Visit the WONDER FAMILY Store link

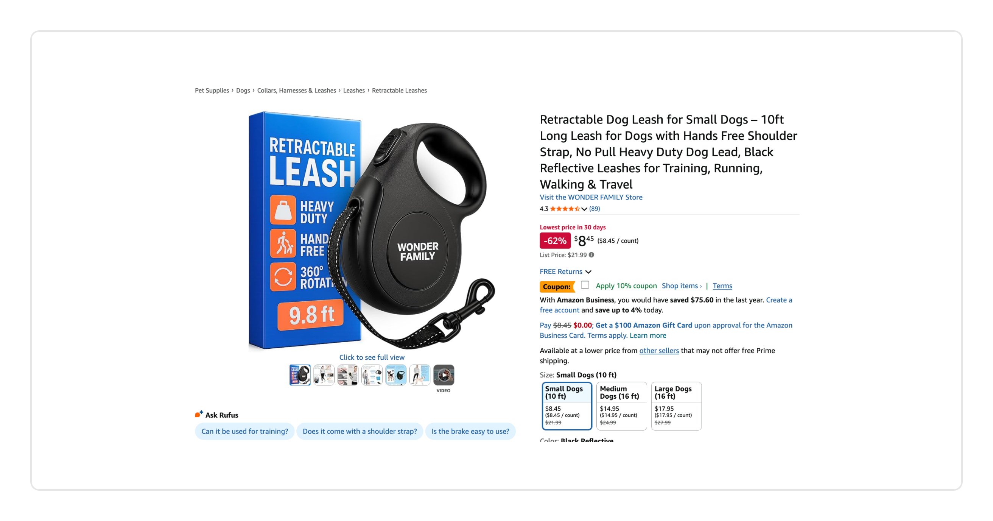click(x=591, y=197)
